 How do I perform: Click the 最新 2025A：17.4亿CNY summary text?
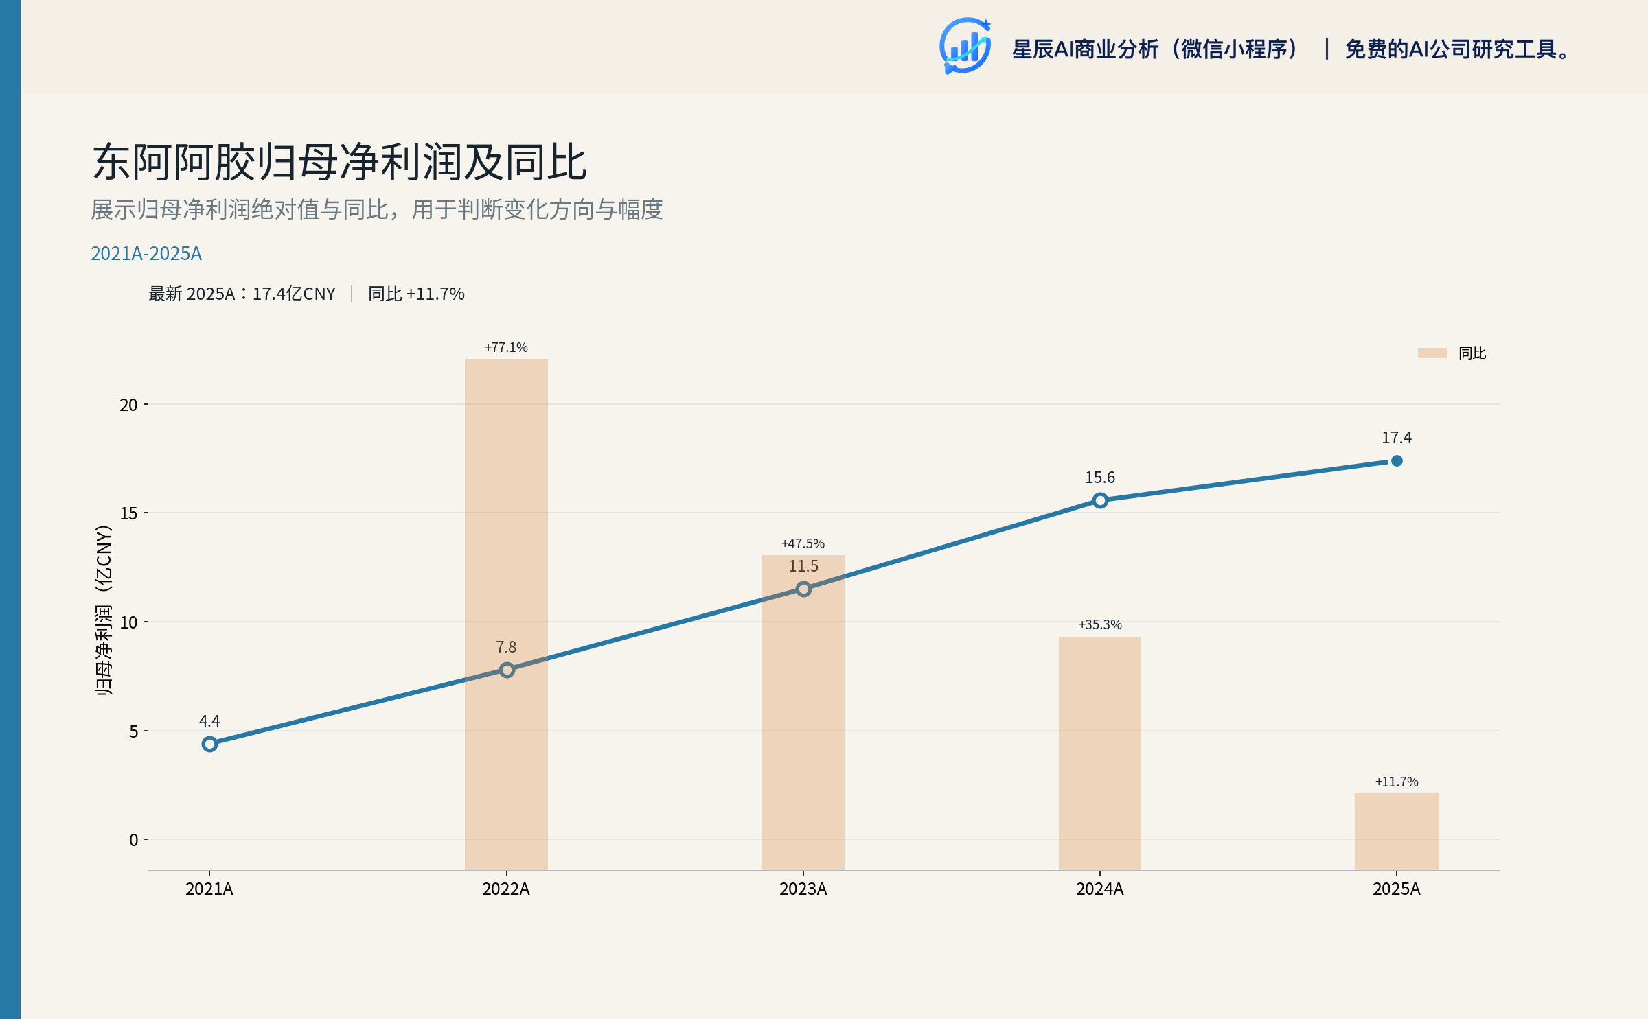pyautogui.click(x=242, y=294)
